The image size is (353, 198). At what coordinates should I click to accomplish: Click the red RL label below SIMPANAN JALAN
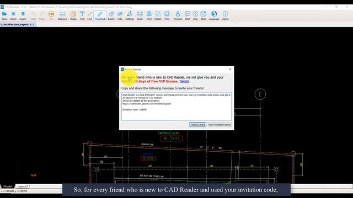[x=172, y=139]
